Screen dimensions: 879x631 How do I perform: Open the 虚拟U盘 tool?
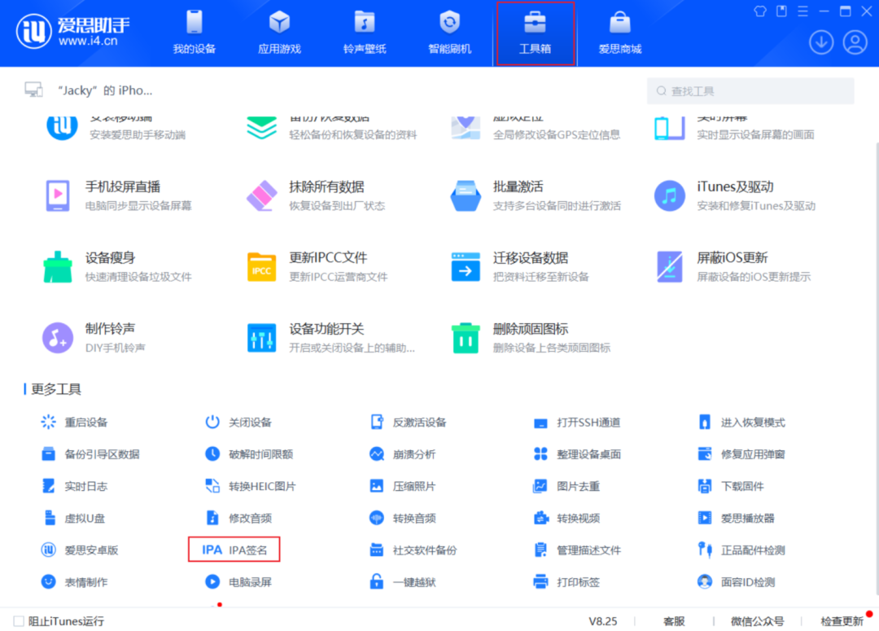[73, 518]
